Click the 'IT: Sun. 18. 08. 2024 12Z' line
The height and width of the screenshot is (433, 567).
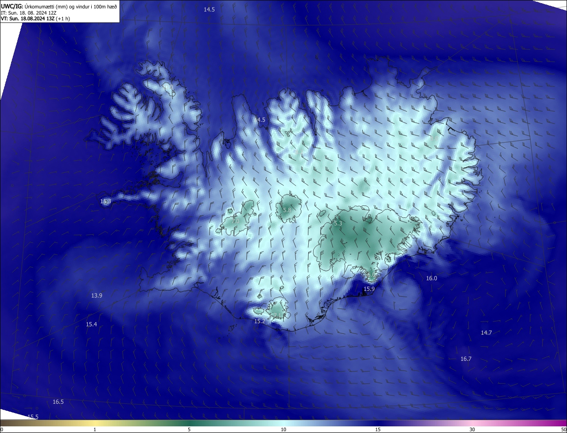point(29,13)
